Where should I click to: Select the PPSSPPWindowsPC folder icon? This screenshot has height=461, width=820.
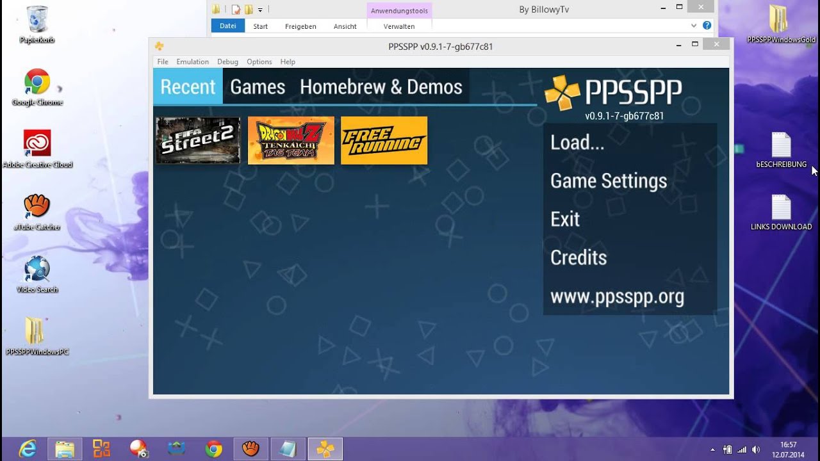tap(37, 336)
